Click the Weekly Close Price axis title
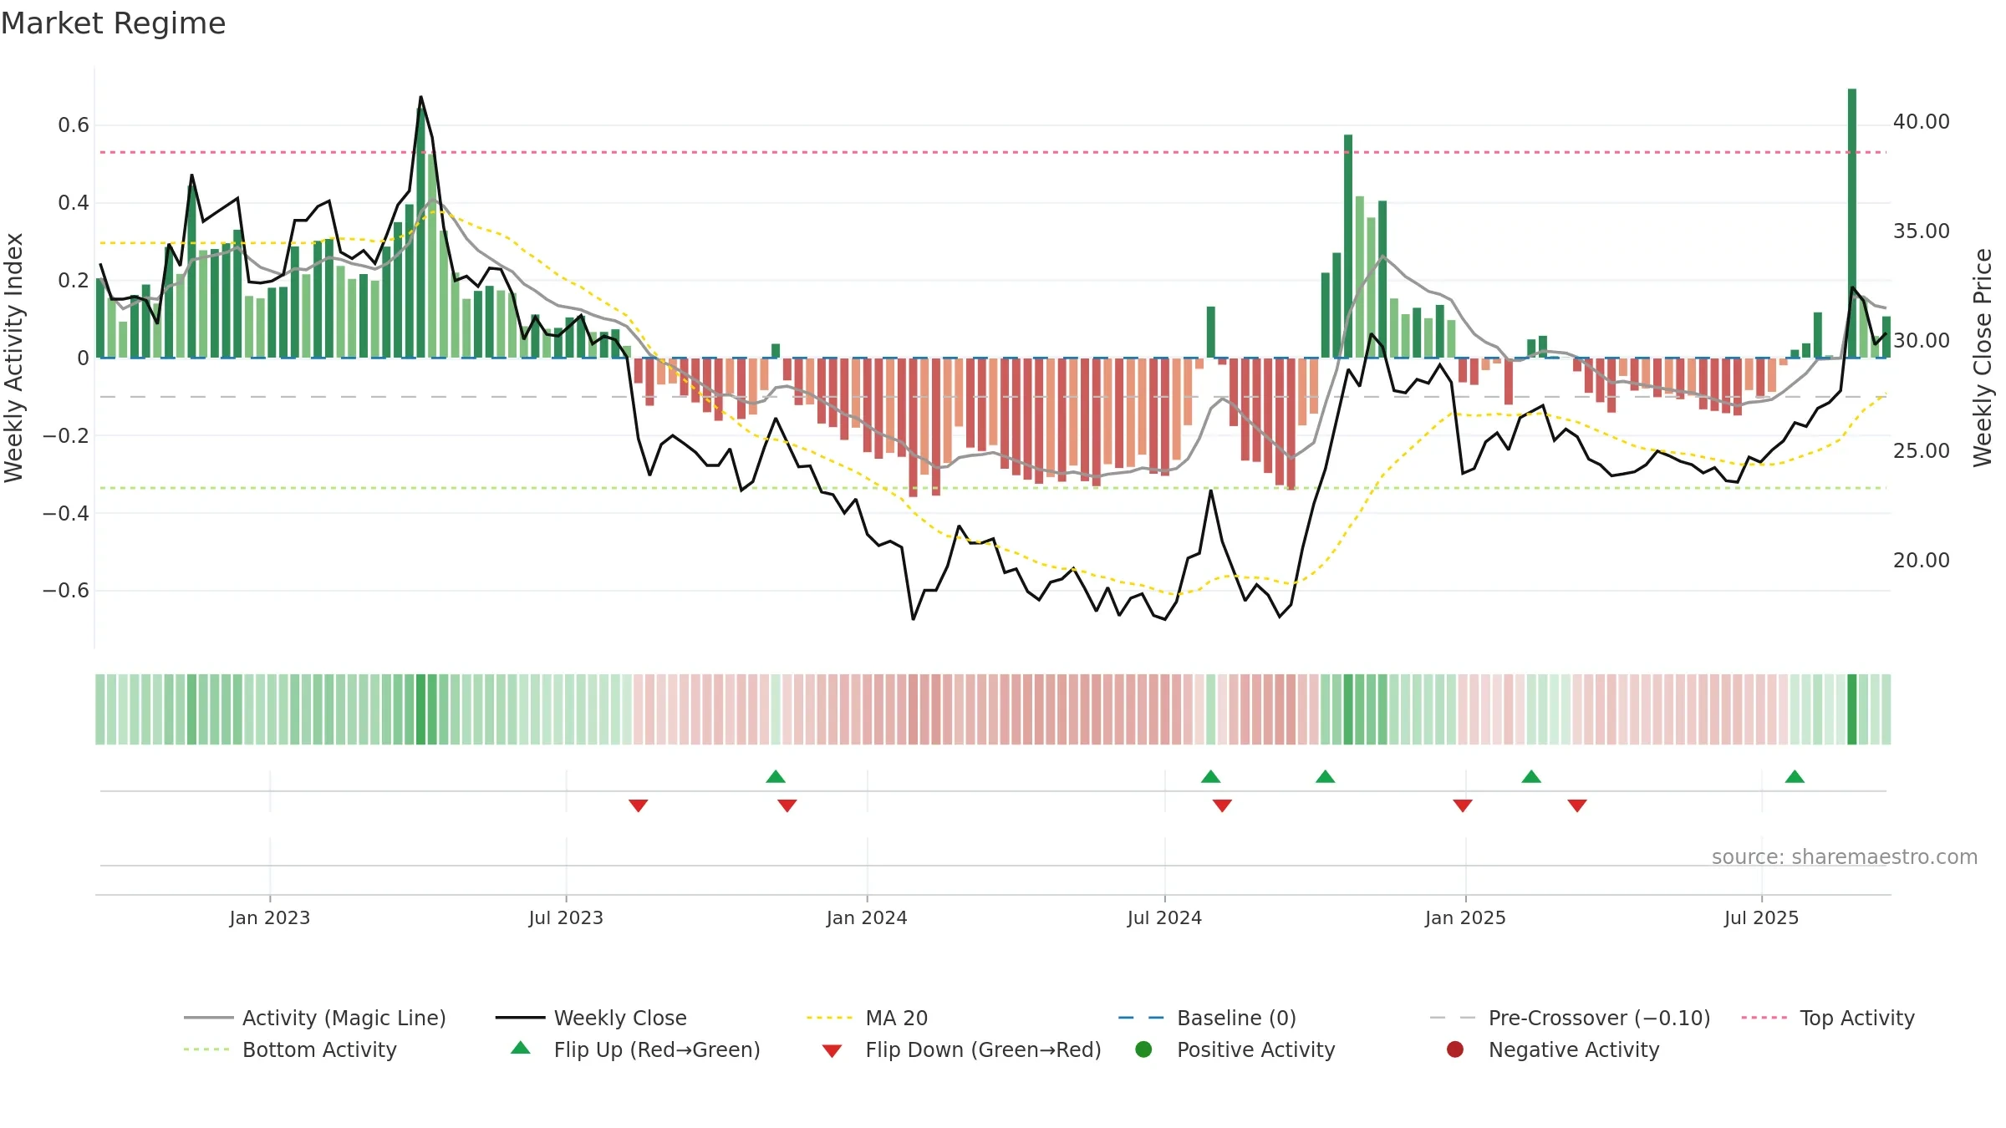 tap(1983, 358)
